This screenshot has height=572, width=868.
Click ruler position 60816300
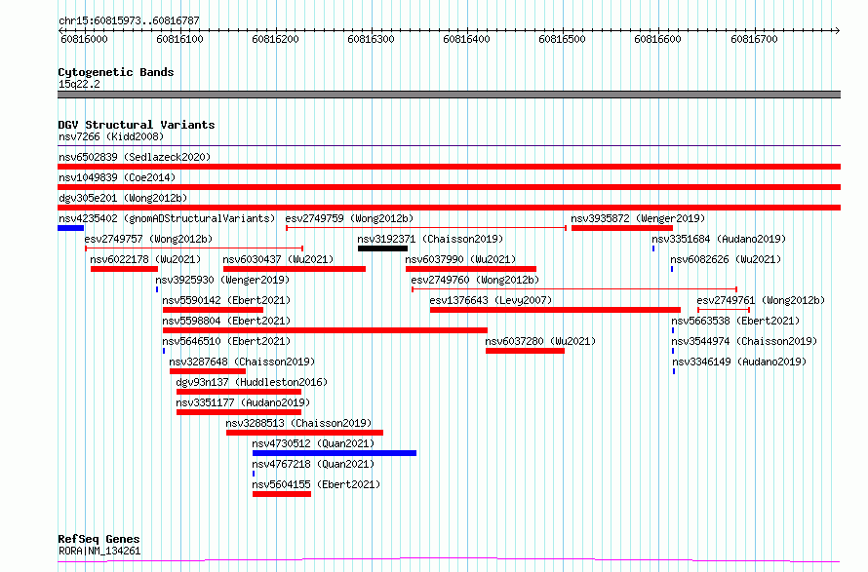372,39
